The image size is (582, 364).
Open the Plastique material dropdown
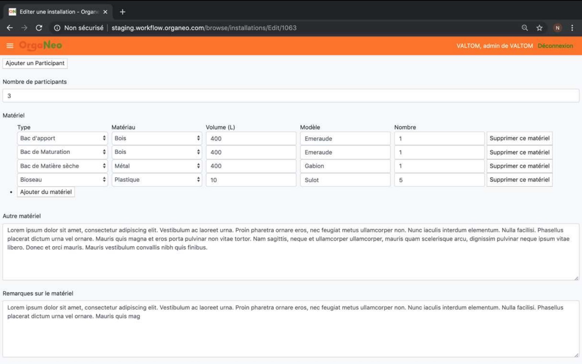157,180
